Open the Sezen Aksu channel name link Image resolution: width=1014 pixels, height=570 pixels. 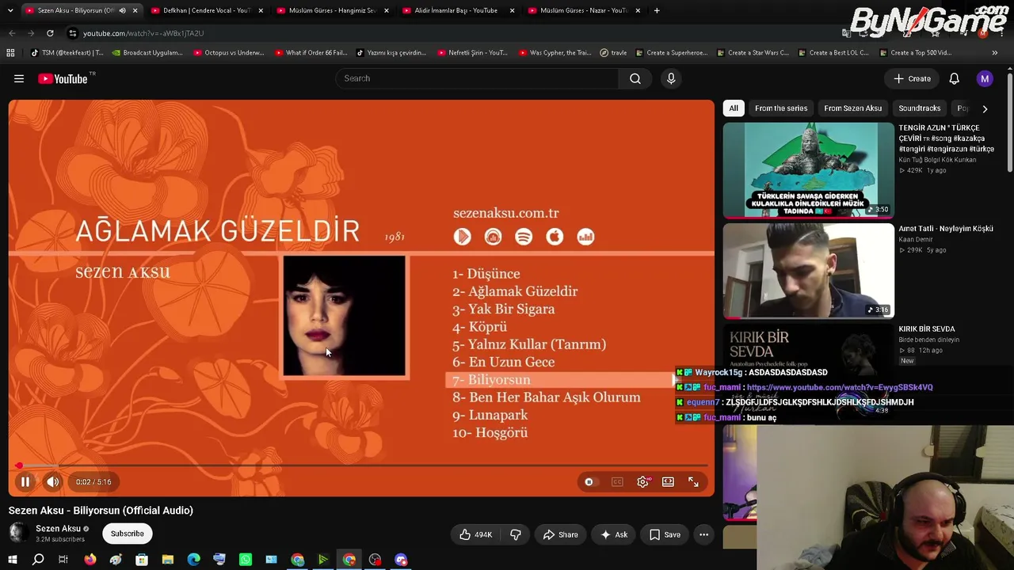[x=58, y=528]
